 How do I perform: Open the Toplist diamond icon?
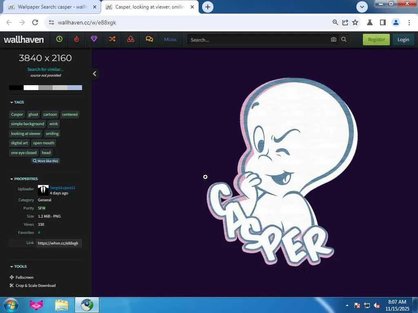pos(94,39)
